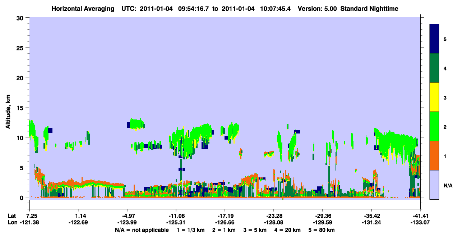Click the latitude value -11.08
The image size is (467, 240).
click(x=176, y=216)
